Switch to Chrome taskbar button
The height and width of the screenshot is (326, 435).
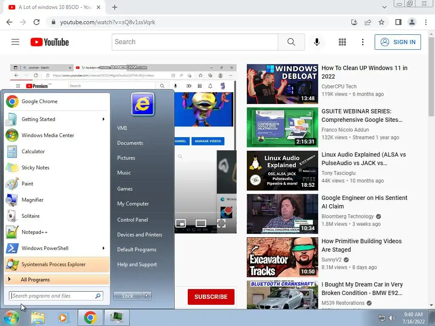tap(90, 318)
